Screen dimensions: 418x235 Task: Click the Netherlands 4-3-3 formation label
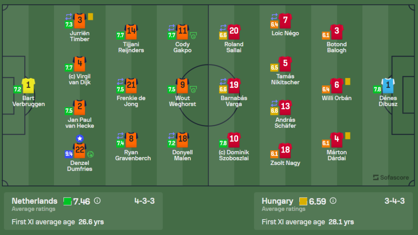[x=145, y=201]
